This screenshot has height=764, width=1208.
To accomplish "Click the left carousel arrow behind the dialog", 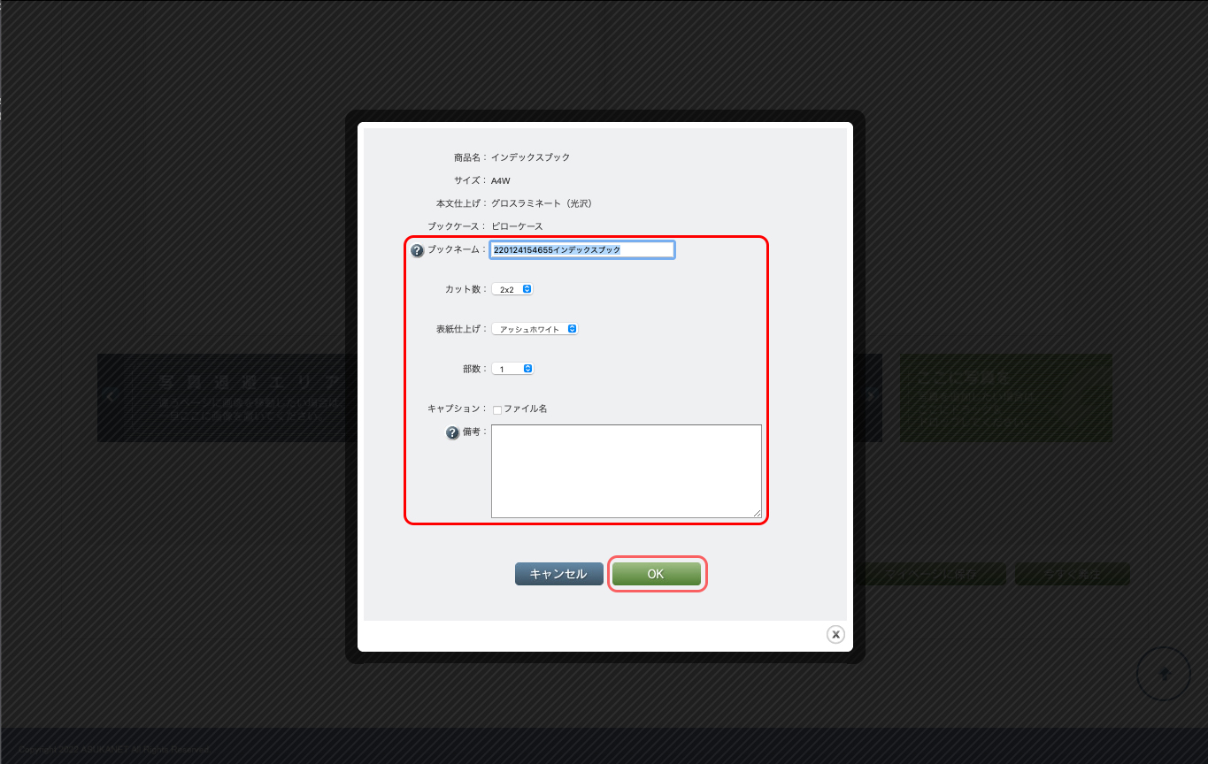I will [110, 397].
